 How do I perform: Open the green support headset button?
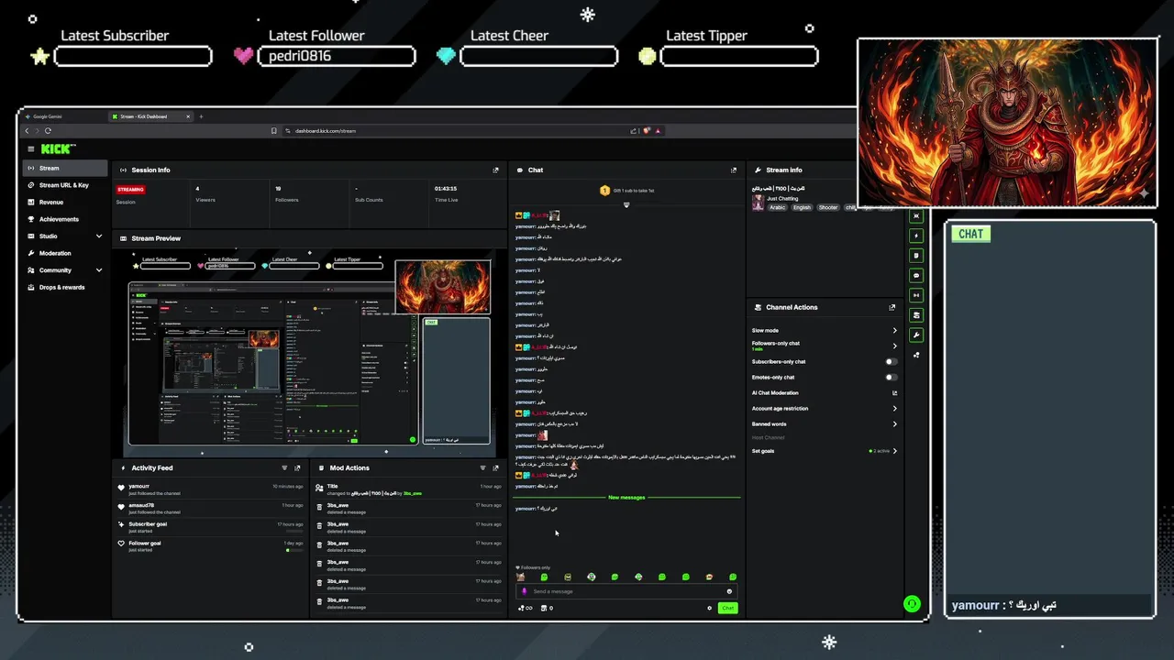click(912, 603)
